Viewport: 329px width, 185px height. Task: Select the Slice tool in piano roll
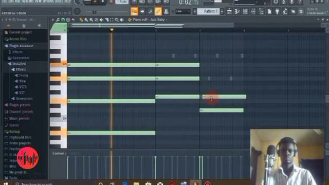click(x=106, y=20)
